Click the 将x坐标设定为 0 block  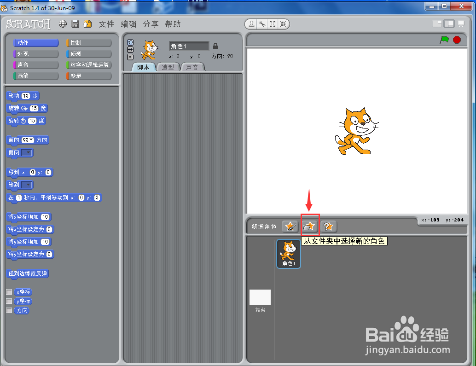30,229
